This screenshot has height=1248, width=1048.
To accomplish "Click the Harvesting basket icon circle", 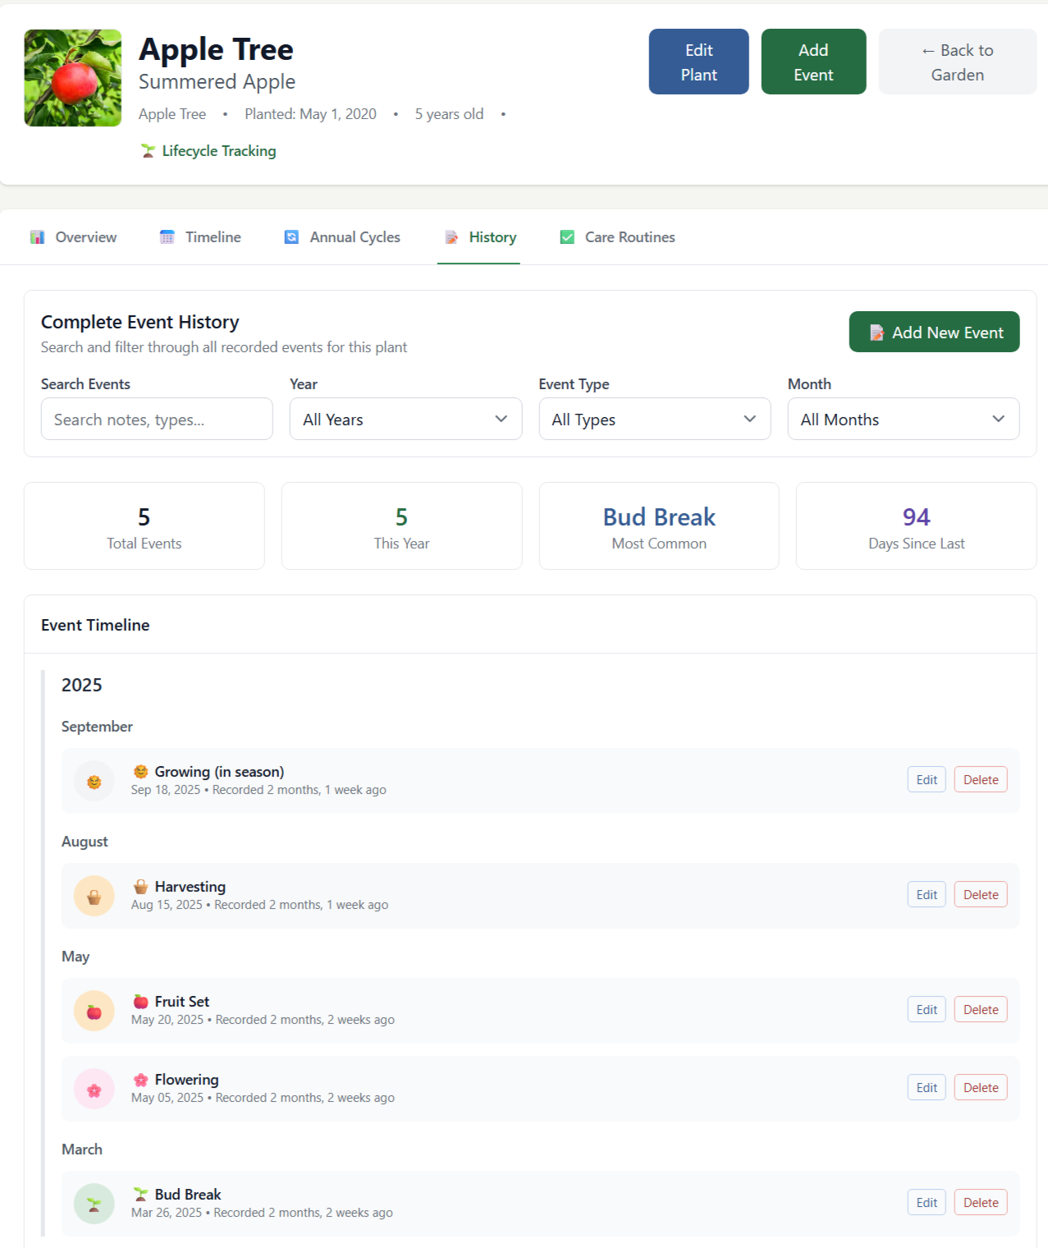I will [94, 896].
